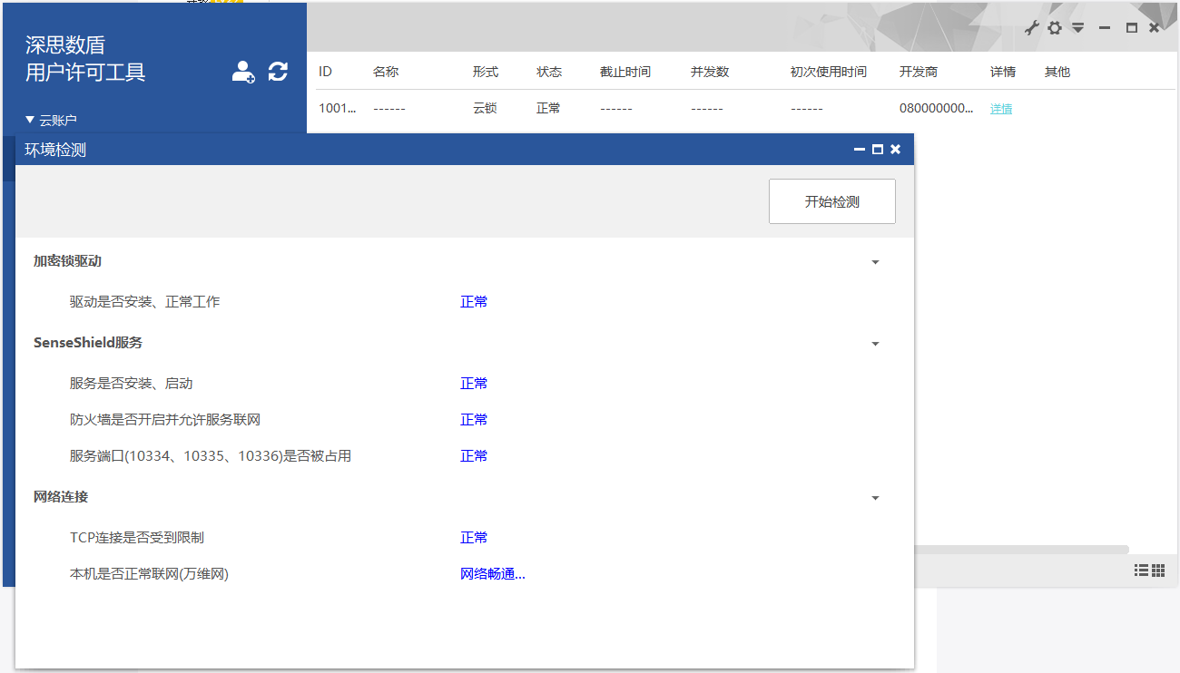This screenshot has height=673, width=1180.
Task: Switch to list view icon
Action: [1141, 570]
